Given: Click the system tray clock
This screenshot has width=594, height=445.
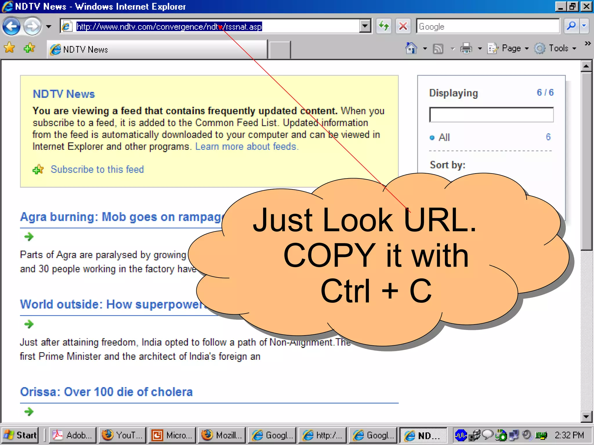Looking at the screenshot, I should coord(569,435).
